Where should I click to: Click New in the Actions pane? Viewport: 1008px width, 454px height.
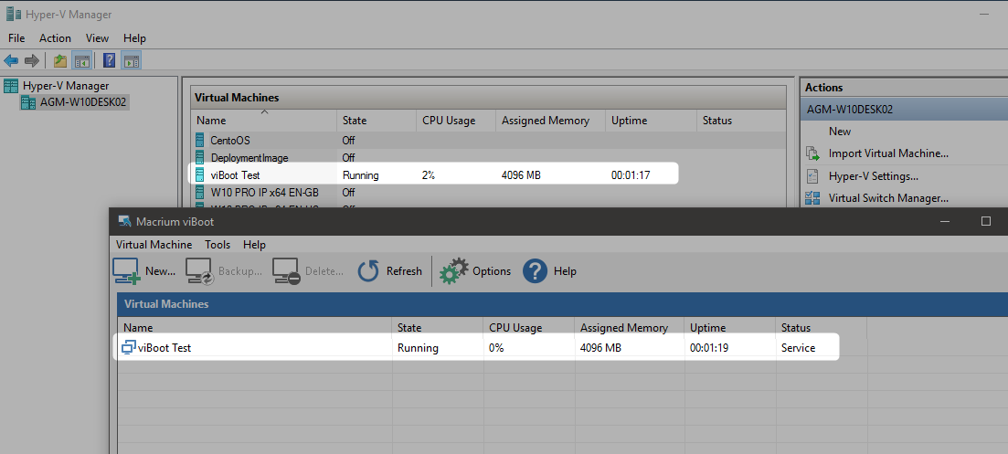(x=840, y=132)
